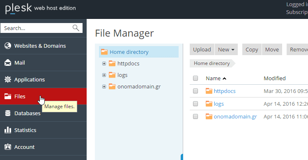This screenshot has width=308, height=160.
Task: Open Websites & Domains section
Action: [x=43, y=46]
